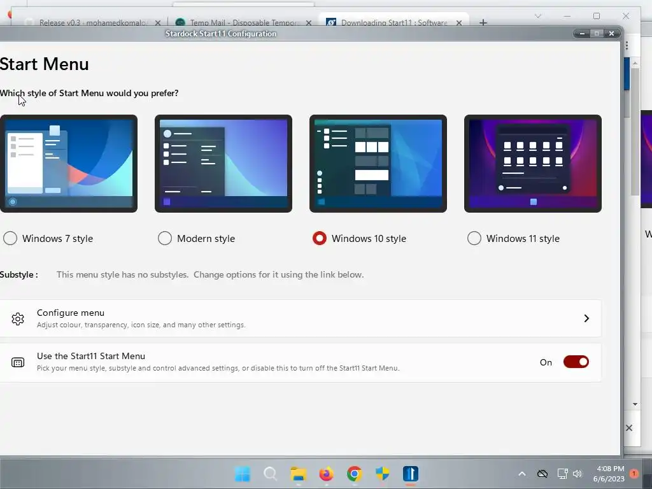Launch Firefox from the taskbar
The height and width of the screenshot is (489, 652).
[x=327, y=474]
